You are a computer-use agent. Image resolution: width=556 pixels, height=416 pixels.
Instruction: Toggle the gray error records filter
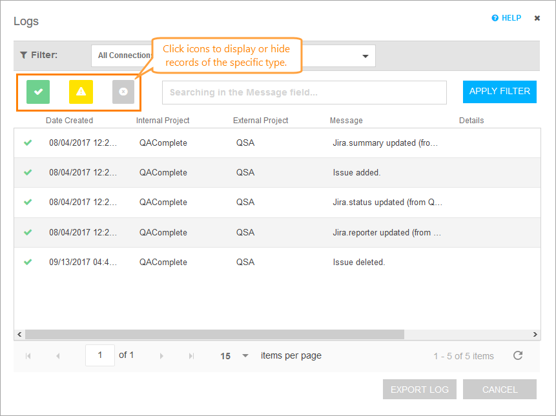coord(123,92)
